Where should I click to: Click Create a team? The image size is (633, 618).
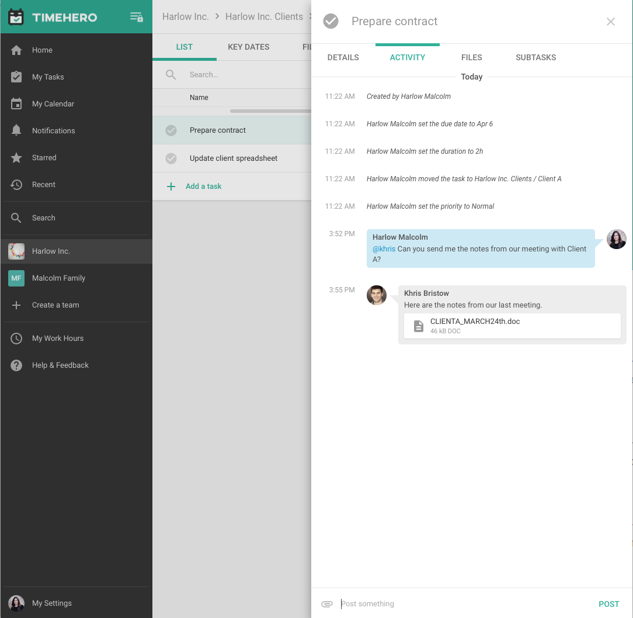(x=76, y=305)
